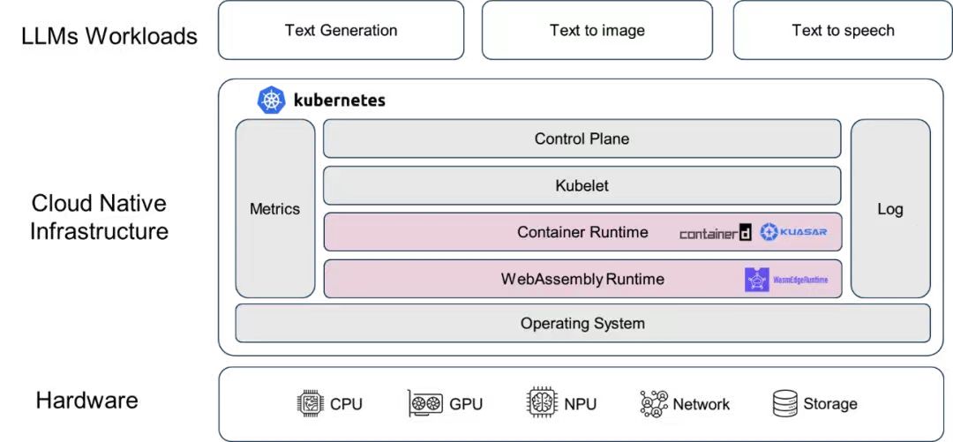Click the LLMs Workloads heading

[109, 36]
